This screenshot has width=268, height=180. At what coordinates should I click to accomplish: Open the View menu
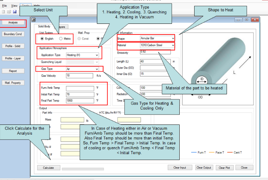[14, 5]
